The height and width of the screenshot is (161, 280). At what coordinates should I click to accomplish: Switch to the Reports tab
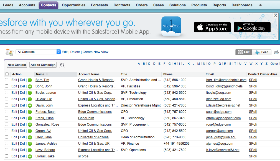(219, 5)
